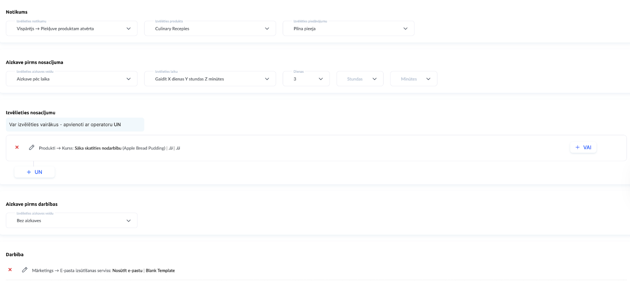Open the event dropdown 'Piekļuve produktam atvērta'
This screenshot has width=630, height=286.
pyautogui.click(x=72, y=29)
